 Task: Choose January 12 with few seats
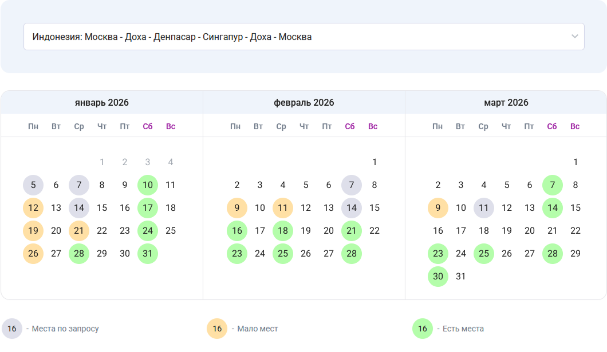tap(33, 208)
